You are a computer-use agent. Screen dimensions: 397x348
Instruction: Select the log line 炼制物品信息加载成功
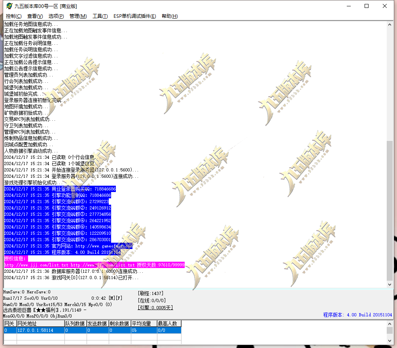31,139
